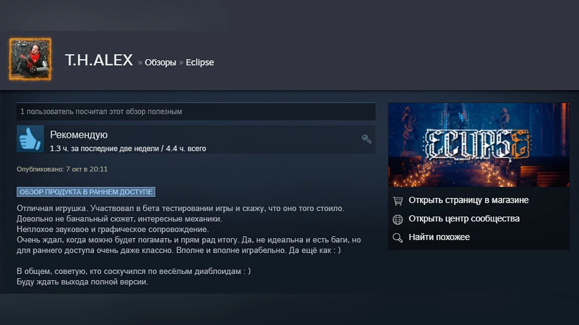
Task: Click the thumbs-up recommendation icon
Action: click(x=30, y=139)
